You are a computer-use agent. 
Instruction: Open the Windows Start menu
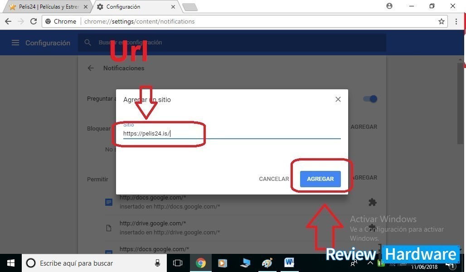pyautogui.click(x=11, y=263)
